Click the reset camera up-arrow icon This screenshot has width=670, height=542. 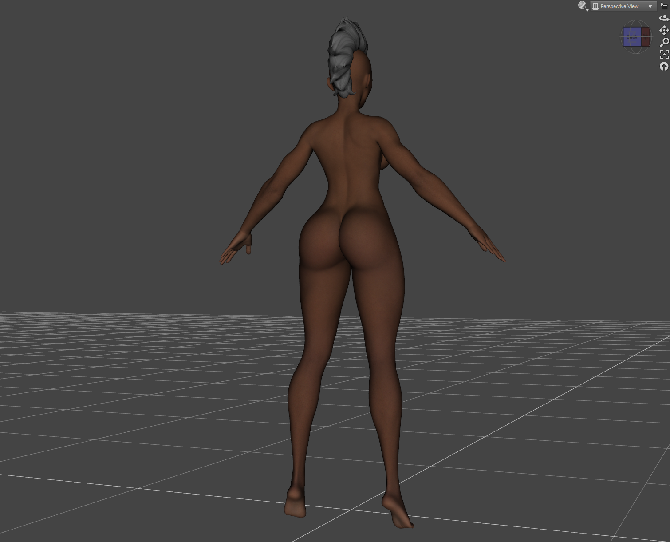click(664, 66)
